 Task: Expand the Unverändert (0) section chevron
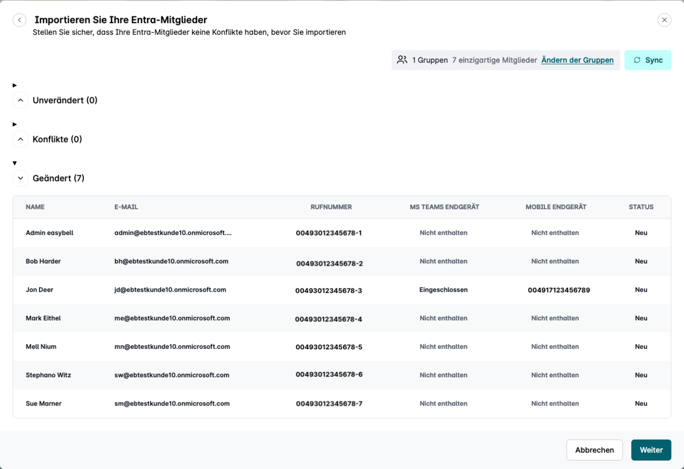point(20,100)
